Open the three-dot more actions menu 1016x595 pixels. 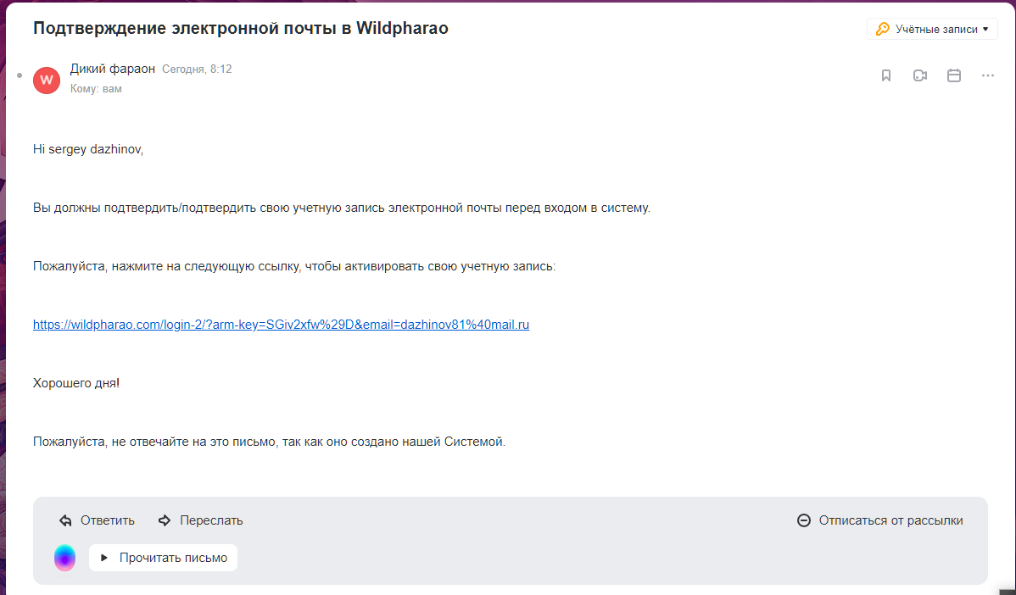(x=987, y=75)
